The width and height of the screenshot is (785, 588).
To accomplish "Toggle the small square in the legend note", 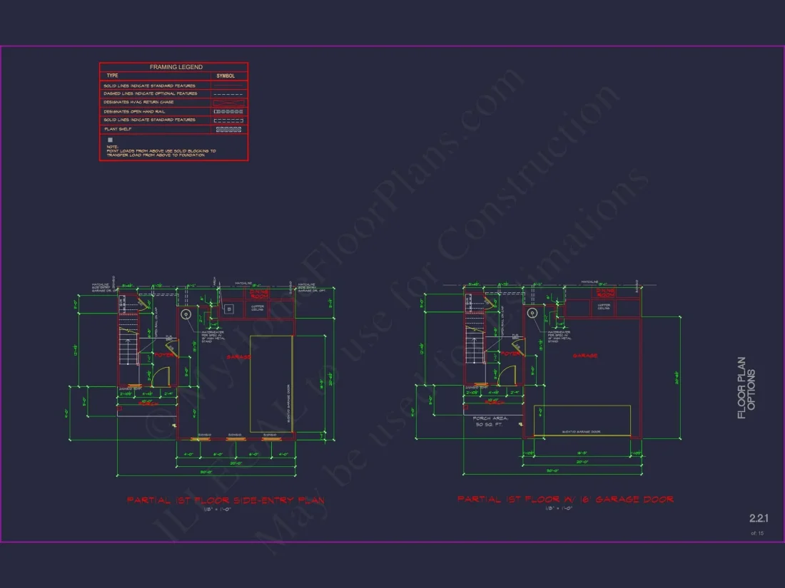I will point(110,139).
